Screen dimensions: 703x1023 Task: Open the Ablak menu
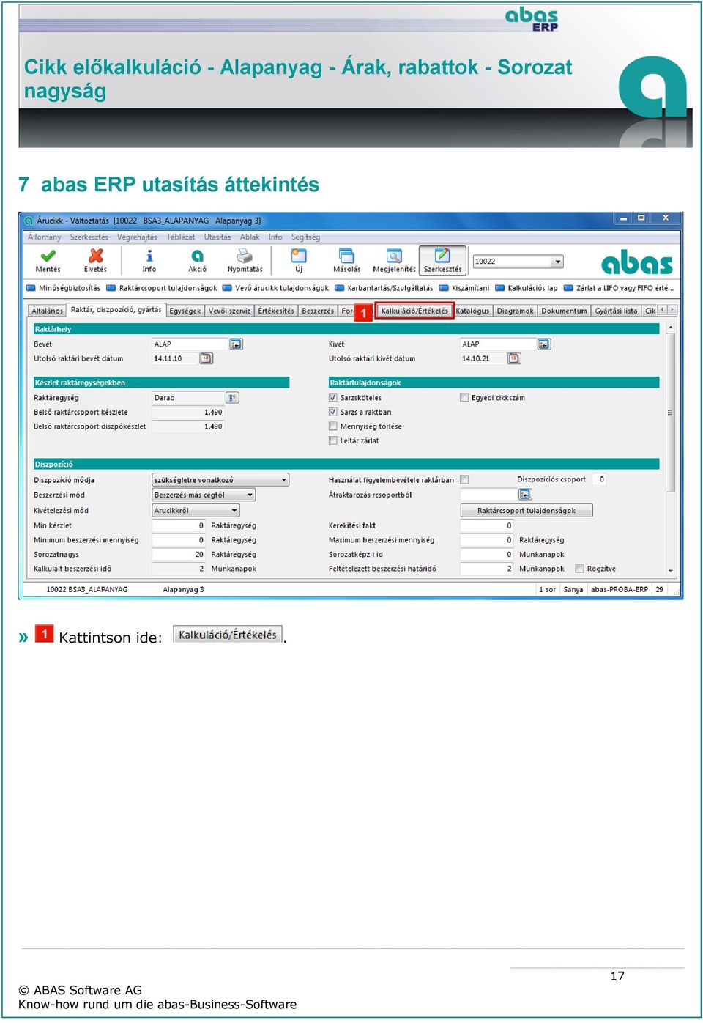[250, 237]
